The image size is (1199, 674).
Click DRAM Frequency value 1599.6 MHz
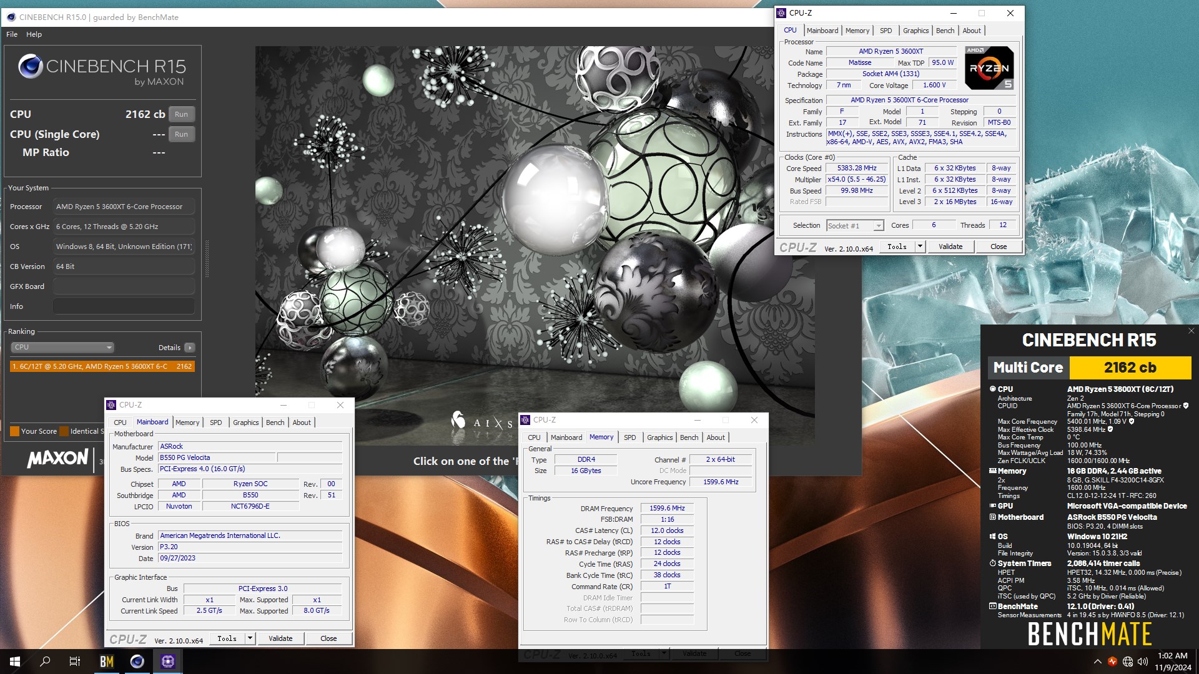[667, 509]
